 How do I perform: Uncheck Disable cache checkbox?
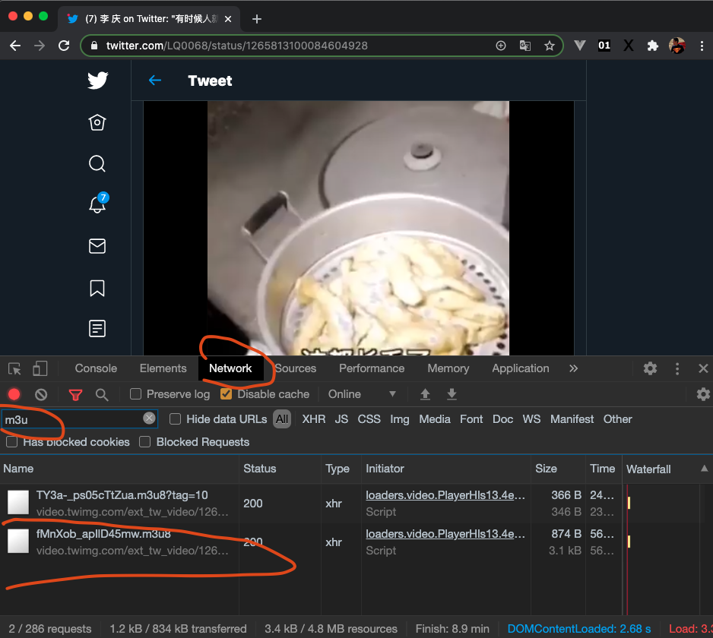click(226, 394)
